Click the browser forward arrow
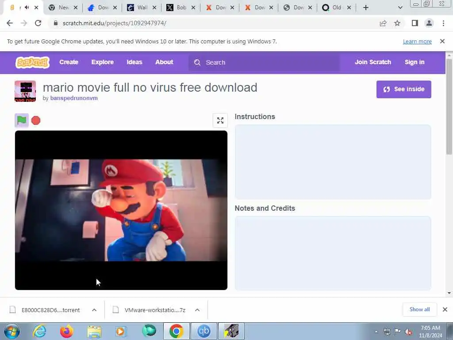453x340 pixels. 24,23
